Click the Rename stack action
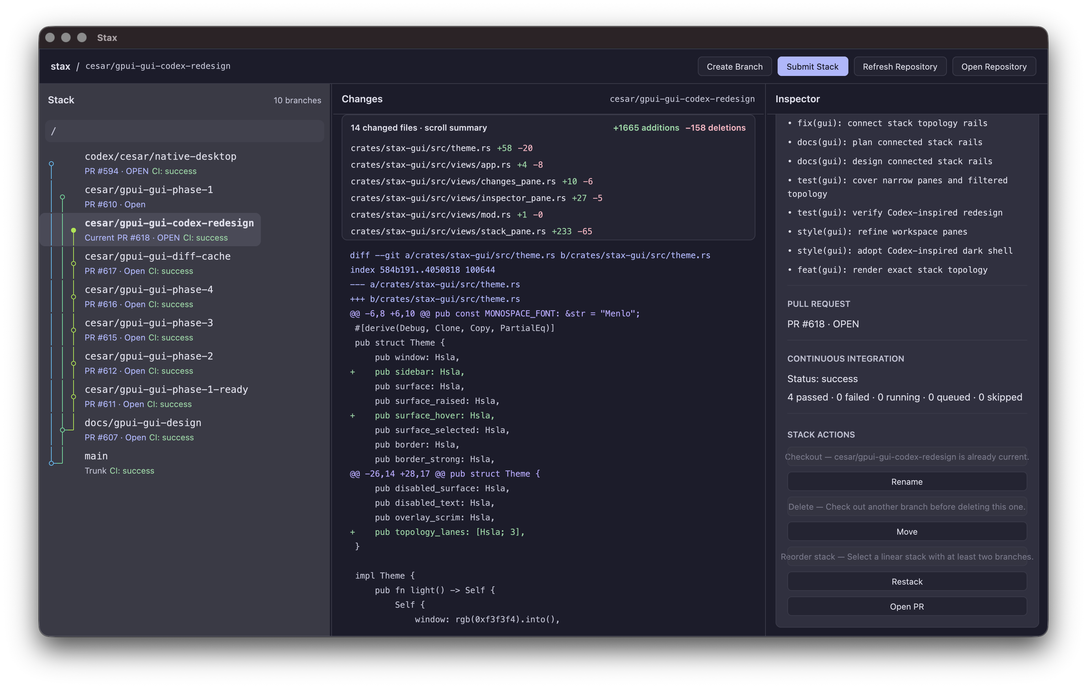The image size is (1087, 688). (x=906, y=482)
